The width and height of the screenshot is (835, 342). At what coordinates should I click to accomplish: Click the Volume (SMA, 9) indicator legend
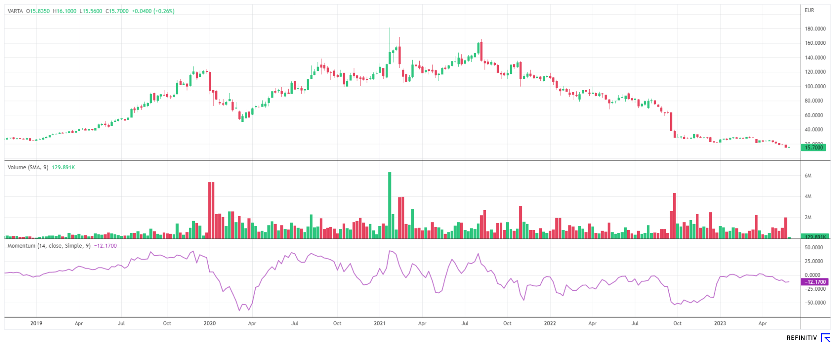[28, 168]
